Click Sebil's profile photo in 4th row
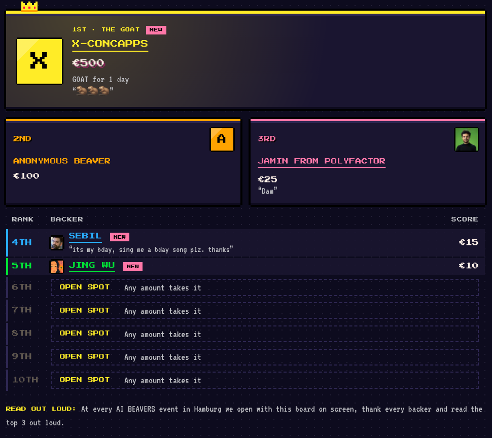Image resolution: width=492 pixels, height=438 pixels. point(57,243)
